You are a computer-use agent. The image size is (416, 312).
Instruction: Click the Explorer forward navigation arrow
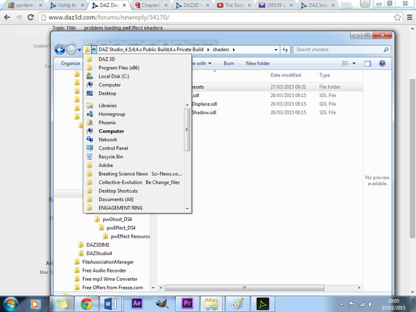pos(71,50)
